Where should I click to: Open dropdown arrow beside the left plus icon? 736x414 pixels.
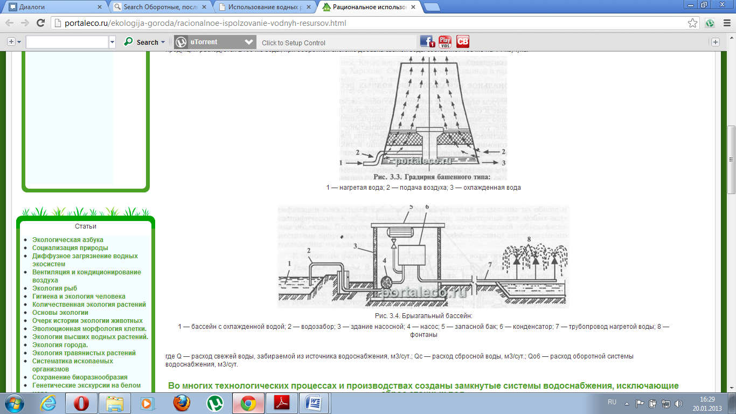(x=19, y=42)
